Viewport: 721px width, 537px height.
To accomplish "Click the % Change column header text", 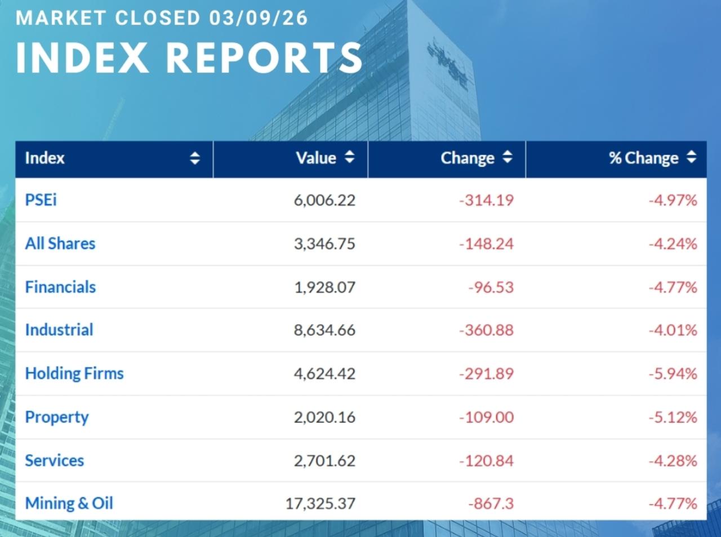I will point(643,158).
